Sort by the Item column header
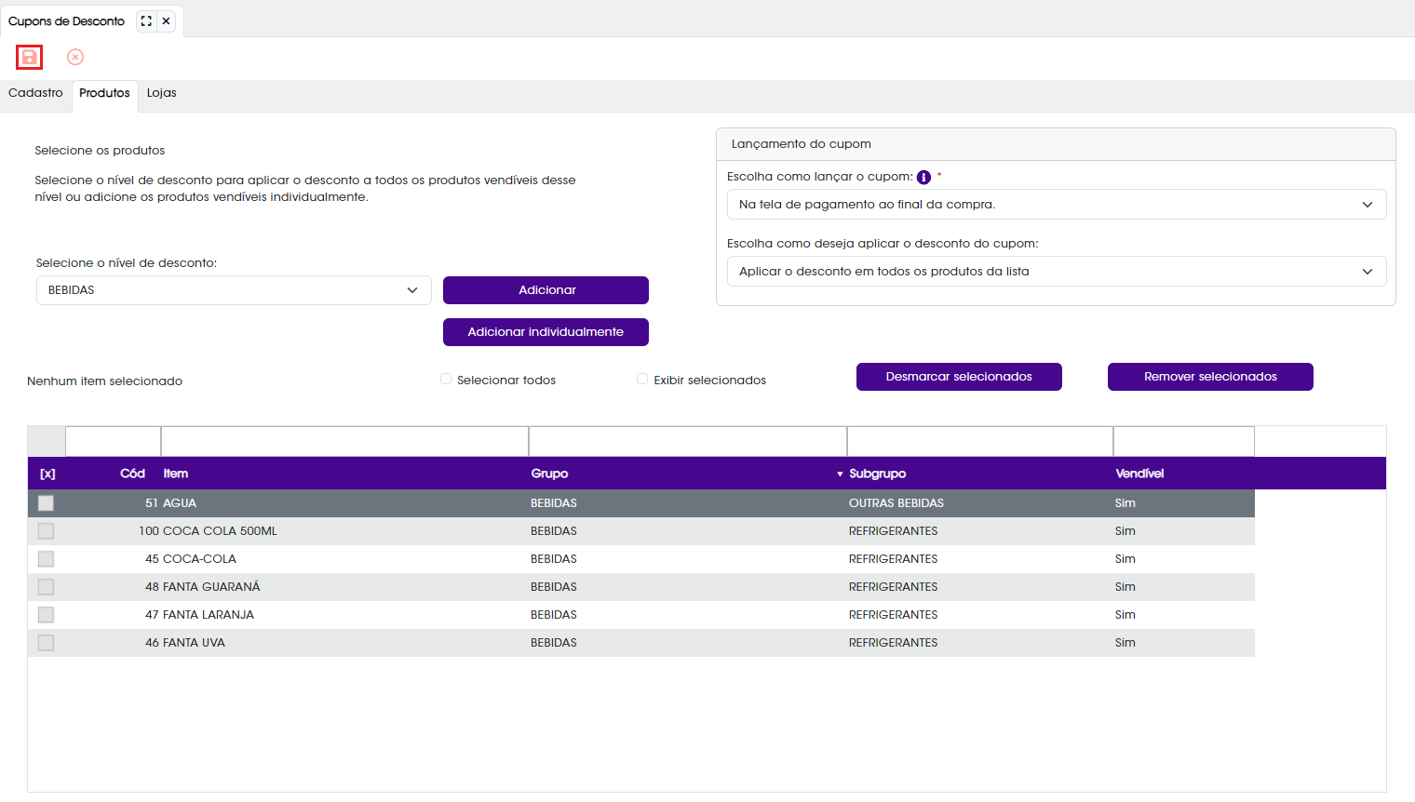The height and width of the screenshot is (802, 1415). (x=176, y=474)
